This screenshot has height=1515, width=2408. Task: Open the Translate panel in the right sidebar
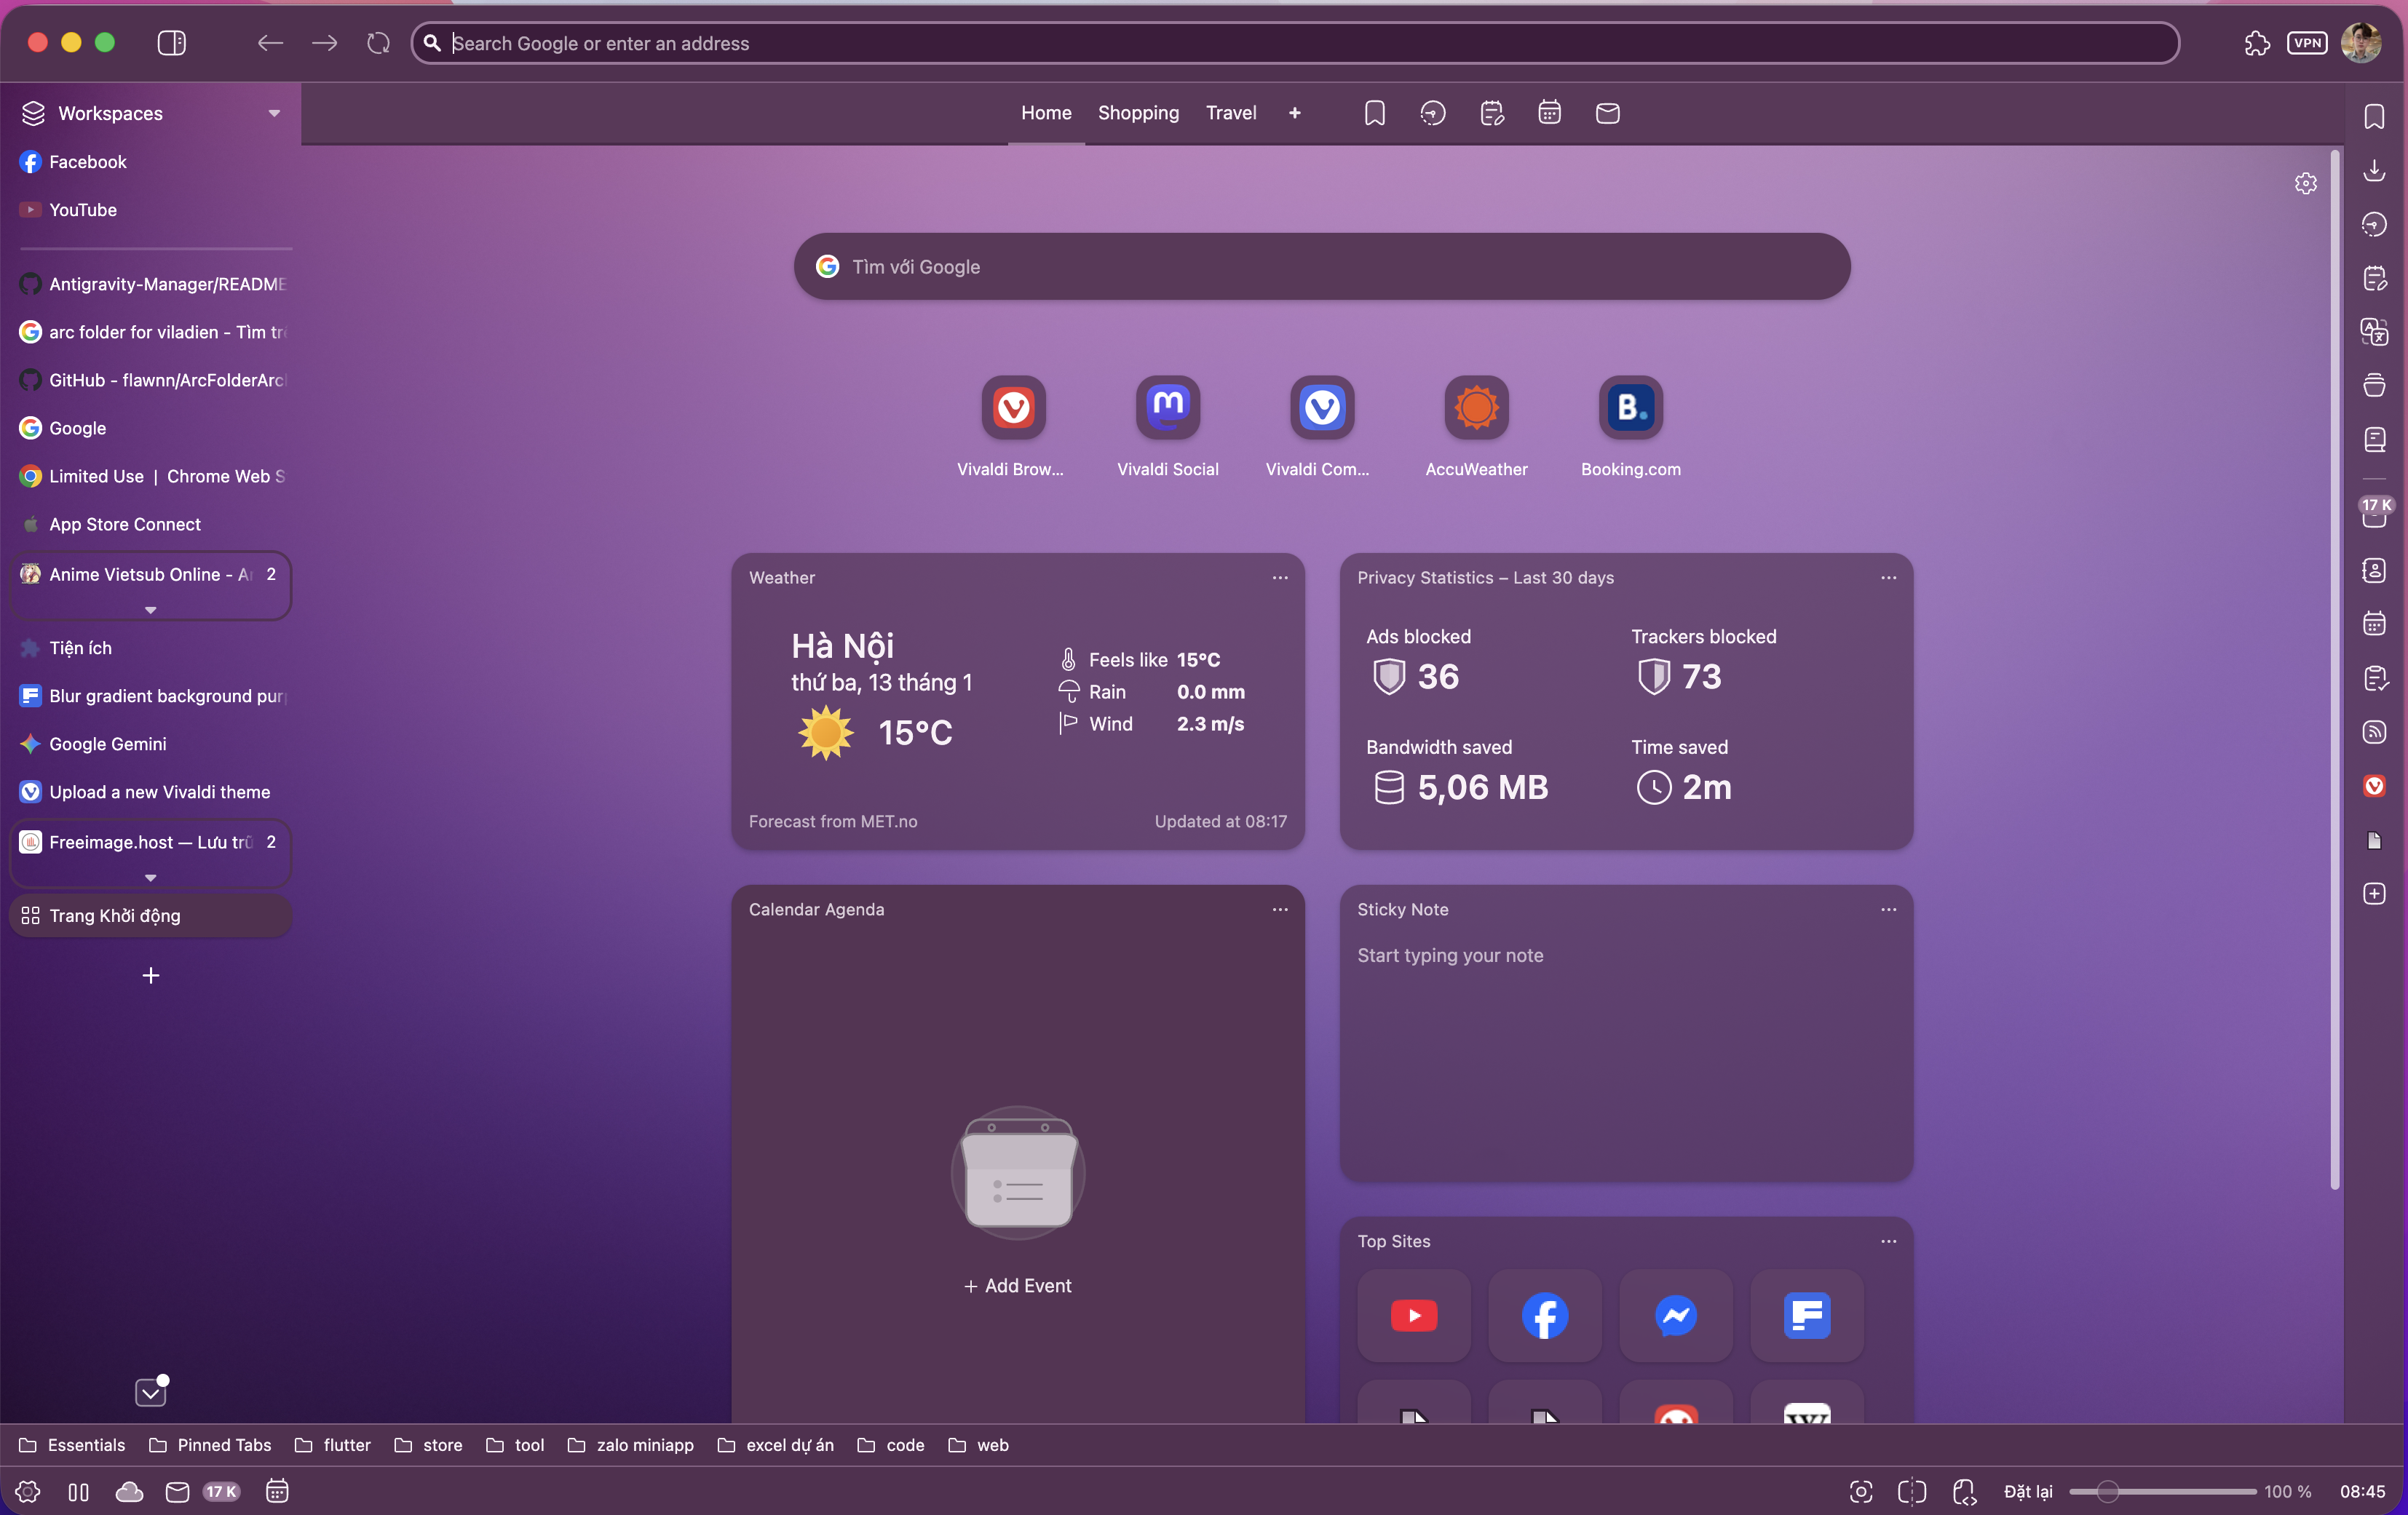[2374, 332]
